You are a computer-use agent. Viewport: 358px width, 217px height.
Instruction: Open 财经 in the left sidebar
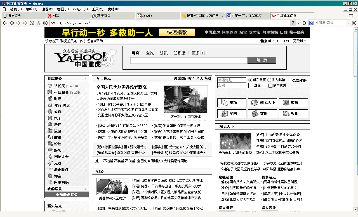click(x=58, y=99)
